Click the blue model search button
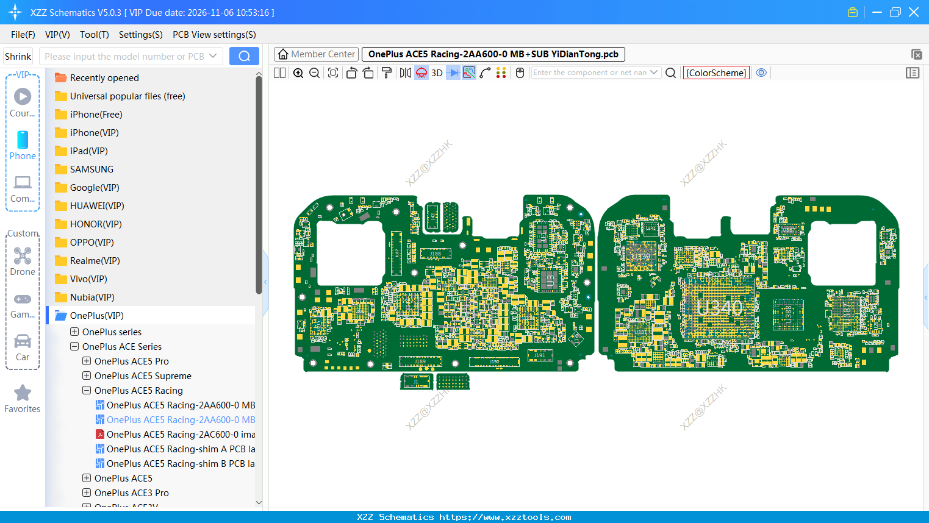 [244, 57]
